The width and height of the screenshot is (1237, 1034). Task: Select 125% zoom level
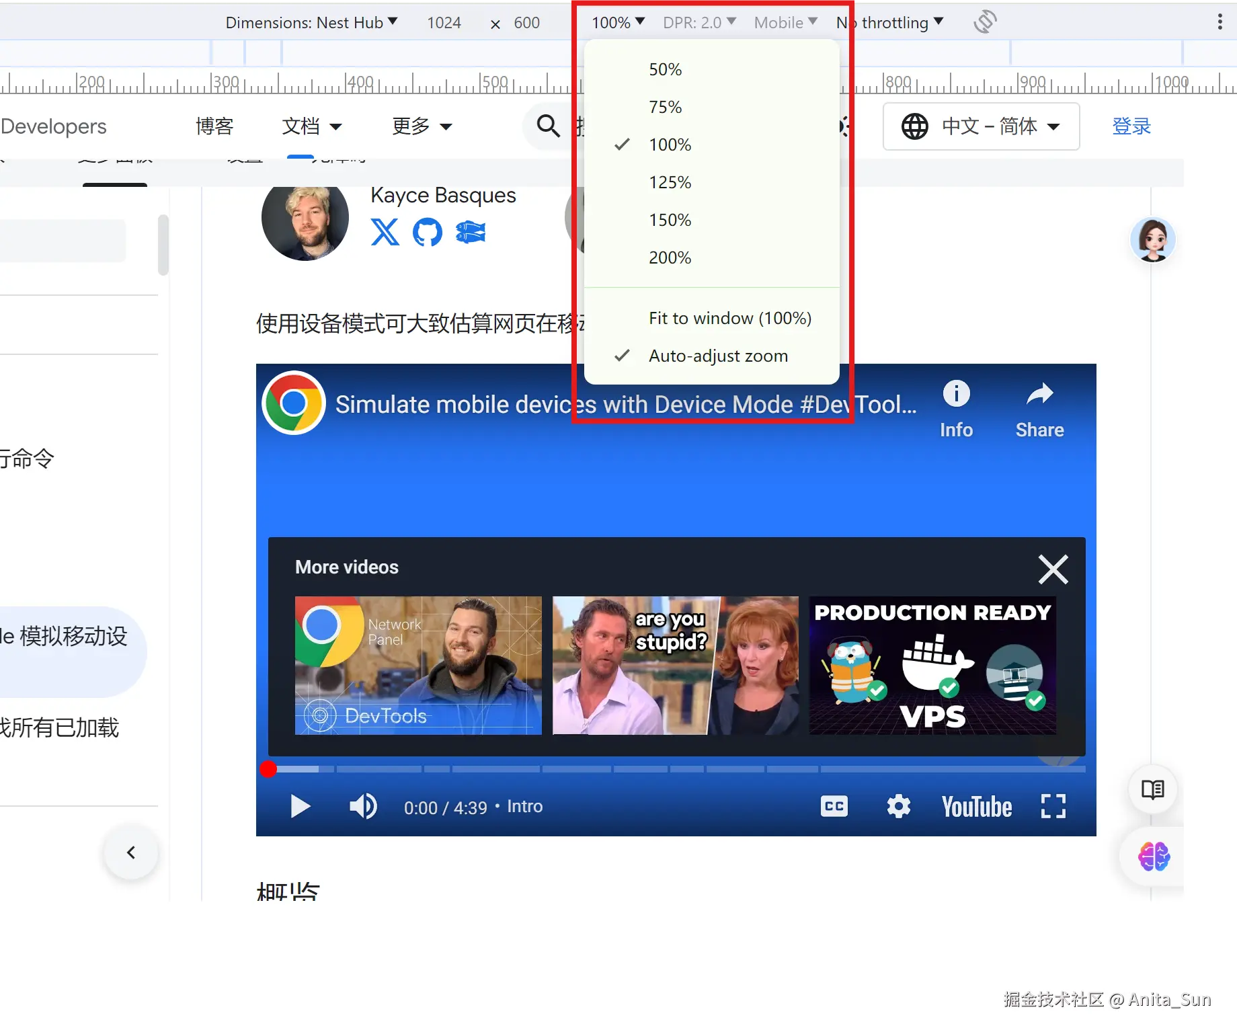tap(712, 182)
